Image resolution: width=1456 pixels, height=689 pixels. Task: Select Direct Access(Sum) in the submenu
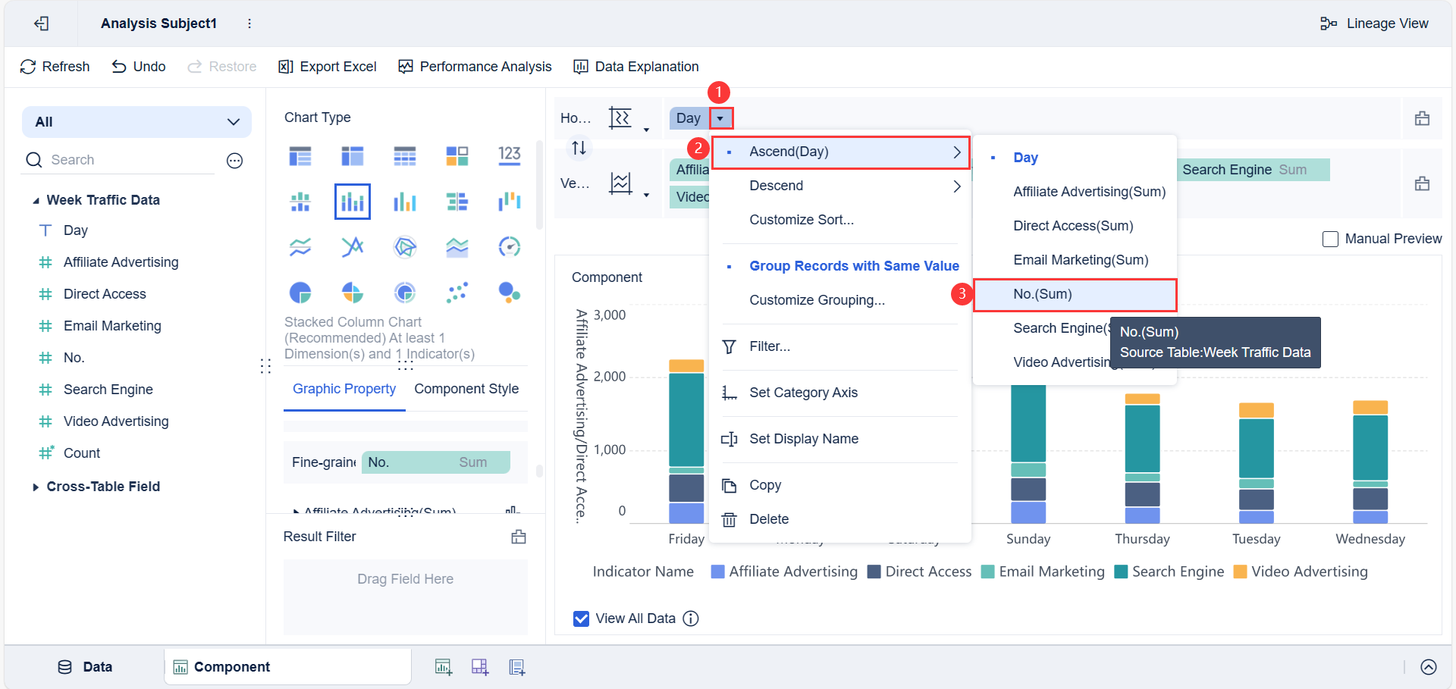click(x=1073, y=226)
